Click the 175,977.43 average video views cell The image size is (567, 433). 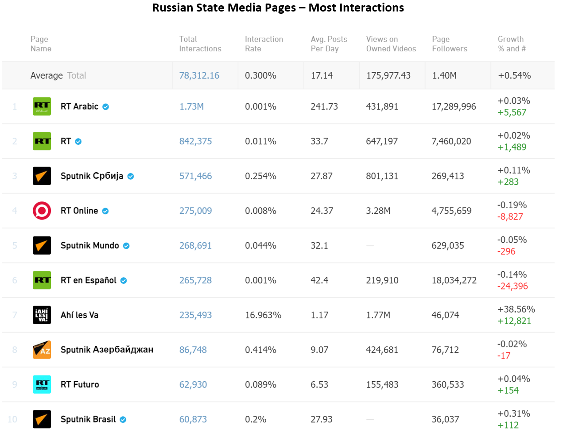point(388,76)
